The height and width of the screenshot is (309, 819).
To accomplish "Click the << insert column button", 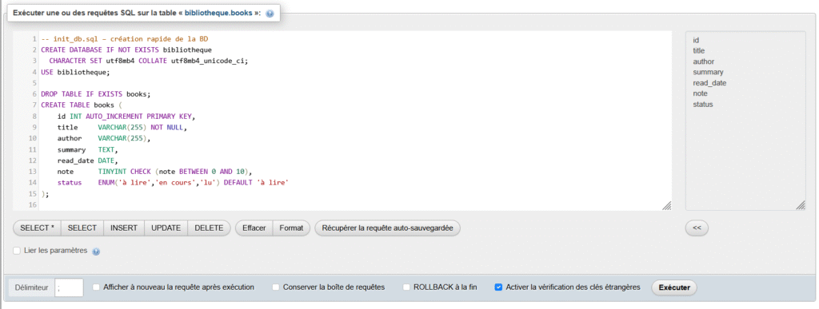I will pyautogui.click(x=697, y=228).
